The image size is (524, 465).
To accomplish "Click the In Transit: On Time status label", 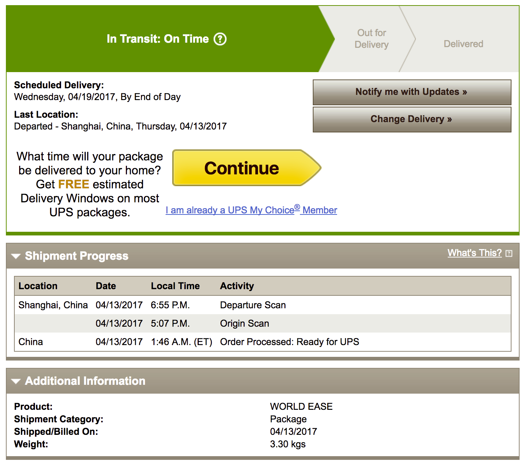I will pyautogui.click(x=157, y=39).
